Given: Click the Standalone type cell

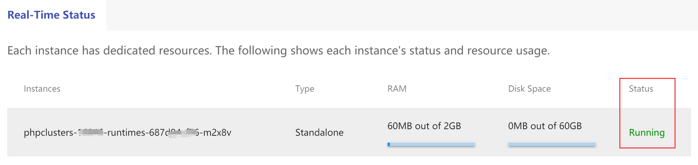Looking at the screenshot, I should (319, 133).
